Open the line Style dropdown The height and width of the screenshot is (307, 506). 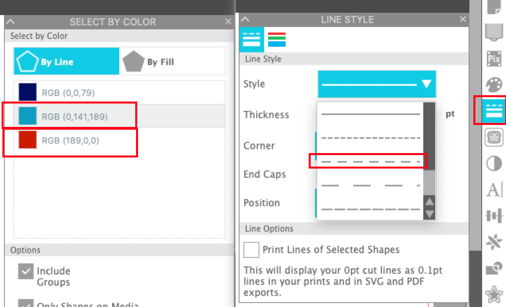[x=376, y=84]
